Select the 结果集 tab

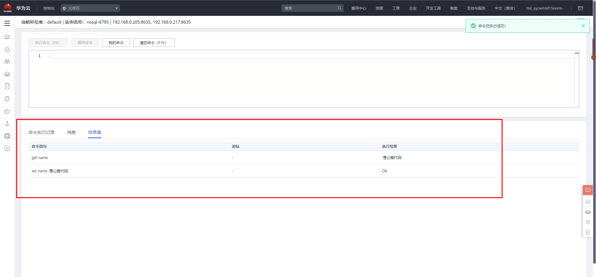[x=95, y=132]
